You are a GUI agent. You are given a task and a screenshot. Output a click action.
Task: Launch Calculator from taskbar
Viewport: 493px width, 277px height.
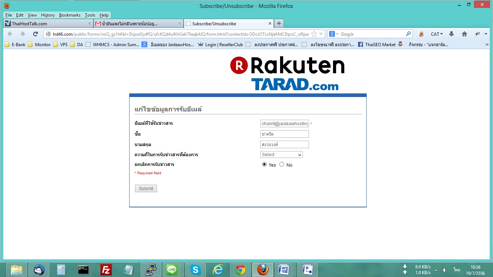pyautogui.click(x=61, y=270)
